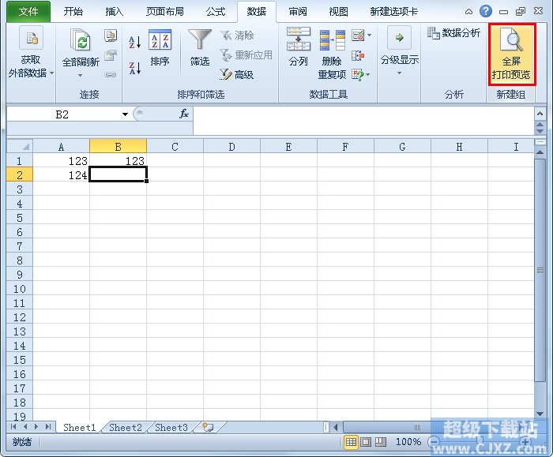Click vertical scrollbar down arrow

click(x=540, y=414)
